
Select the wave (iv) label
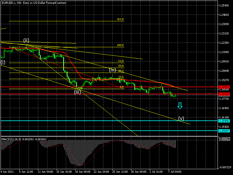[113, 70]
